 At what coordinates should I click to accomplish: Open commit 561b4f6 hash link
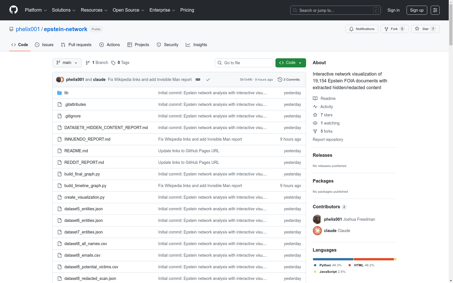tap(246, 80)
